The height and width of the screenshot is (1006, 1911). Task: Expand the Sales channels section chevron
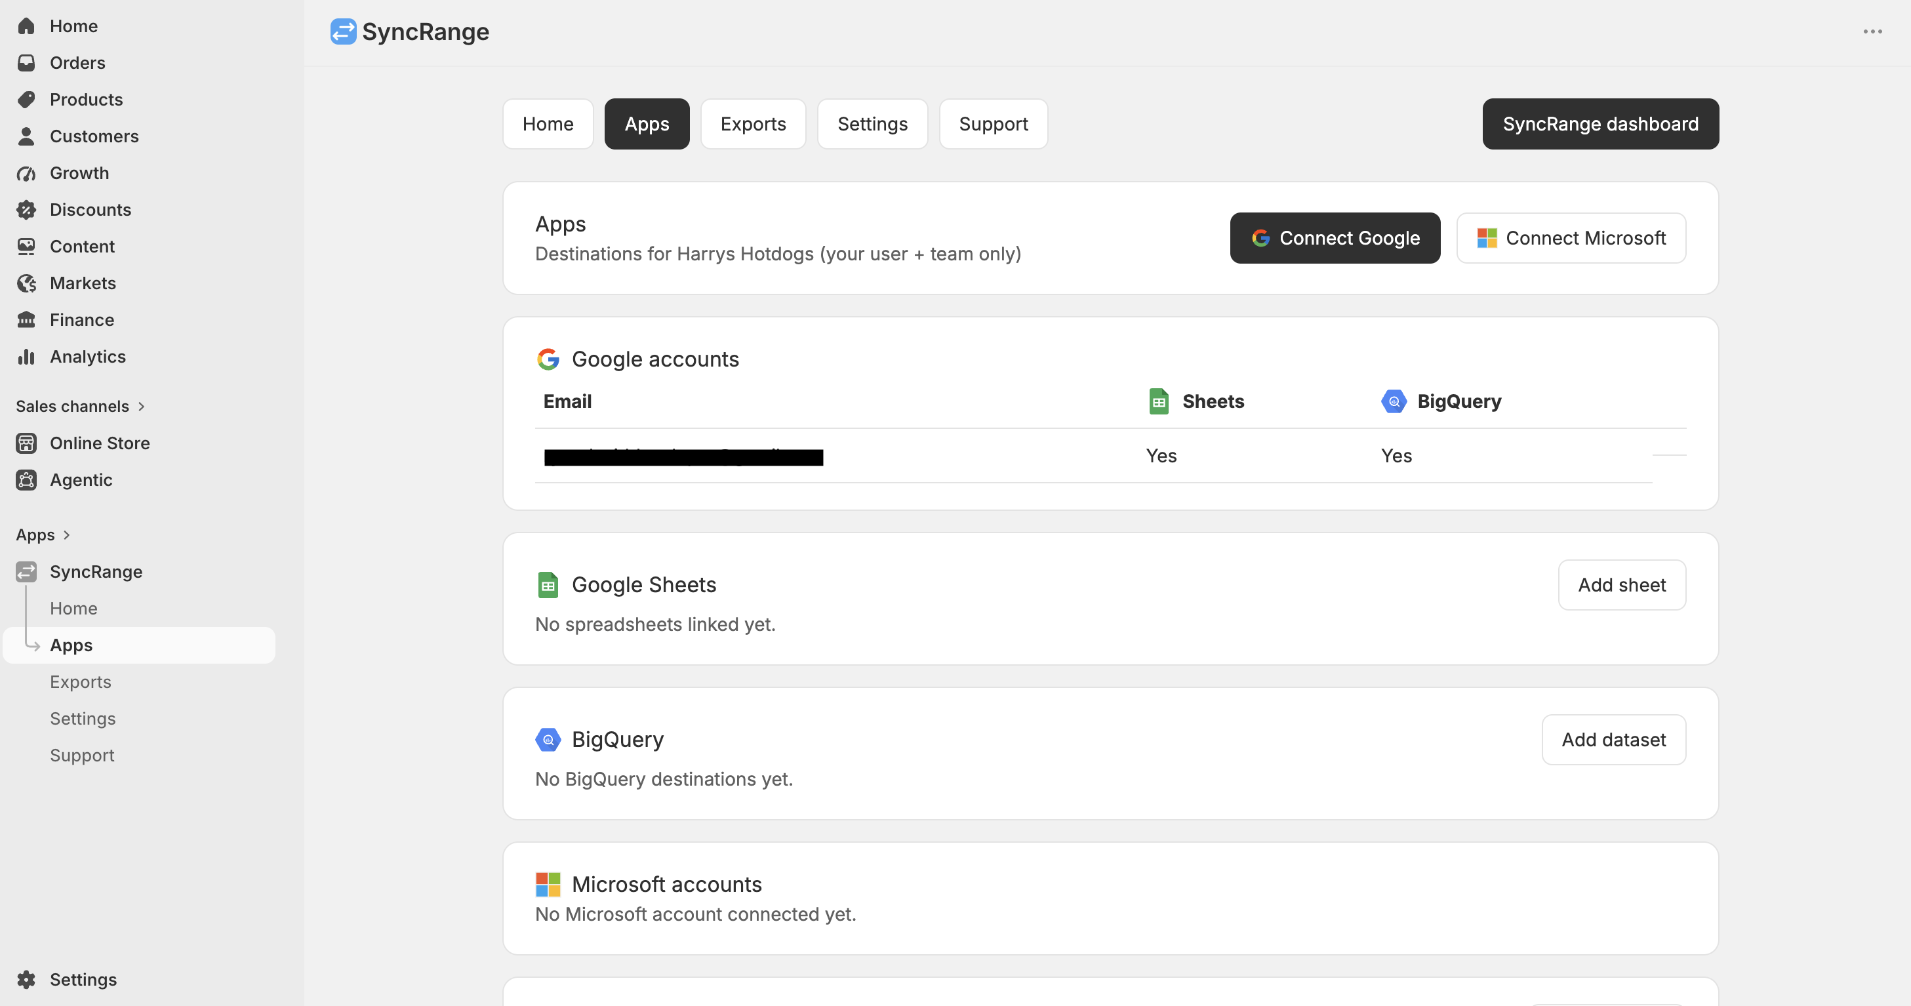coord(141,406)
